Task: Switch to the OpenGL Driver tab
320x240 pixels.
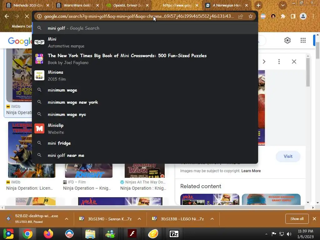Action: tap(127, 5)
